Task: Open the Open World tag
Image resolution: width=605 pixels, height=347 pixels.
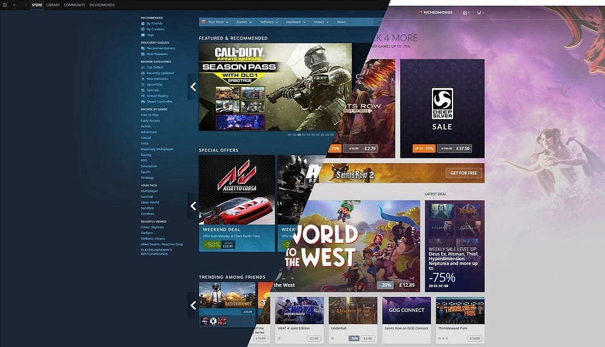Action: coord(149,203)
